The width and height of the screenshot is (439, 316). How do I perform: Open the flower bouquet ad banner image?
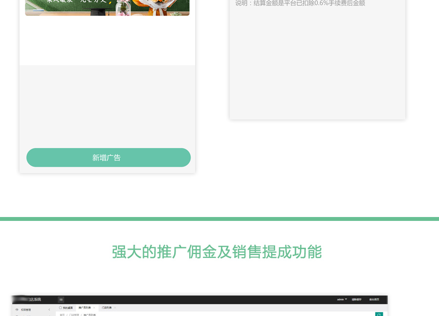point(107,7)
